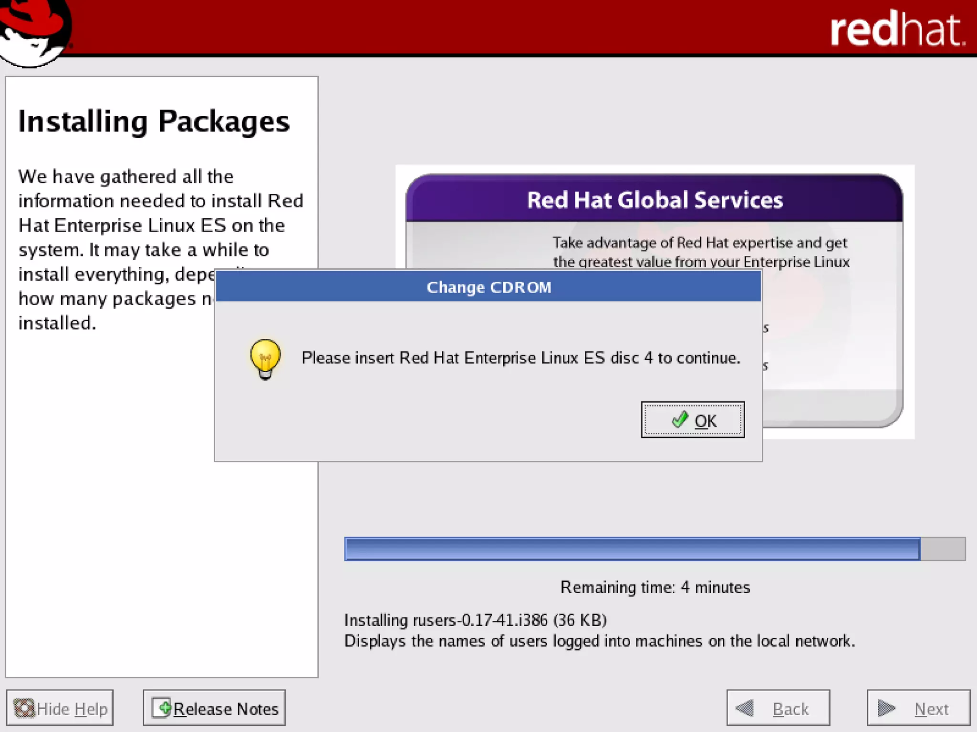The image size is (977, 732).
Task: Click the Installing rusers package status line
Action: tap(475, 620)
